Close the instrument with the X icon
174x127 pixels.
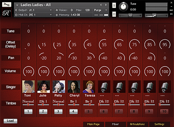(172, 2)
